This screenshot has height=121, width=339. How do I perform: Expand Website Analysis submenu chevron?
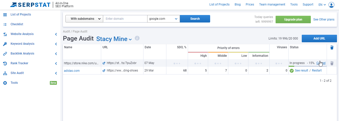56,34
